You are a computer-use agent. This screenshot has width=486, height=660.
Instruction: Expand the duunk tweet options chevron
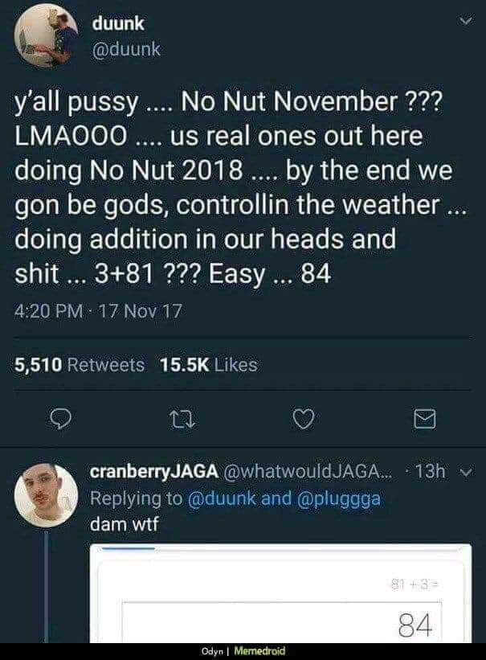tap(459, 25)
